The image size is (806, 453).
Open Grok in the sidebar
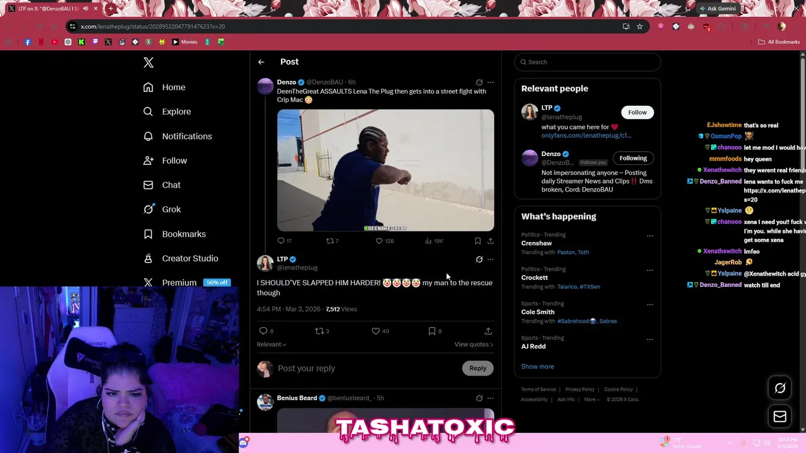click(162, 210)
